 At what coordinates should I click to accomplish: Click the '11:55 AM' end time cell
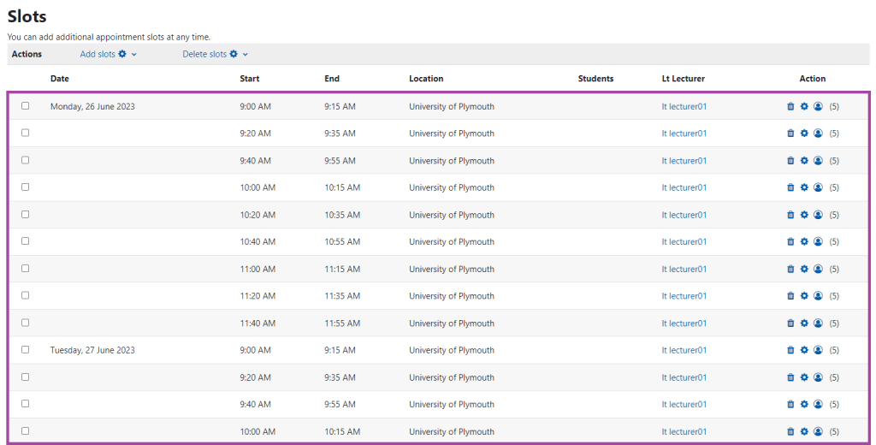342,323
